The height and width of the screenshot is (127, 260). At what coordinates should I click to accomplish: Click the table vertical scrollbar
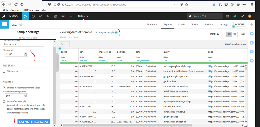tap(246, 69)
